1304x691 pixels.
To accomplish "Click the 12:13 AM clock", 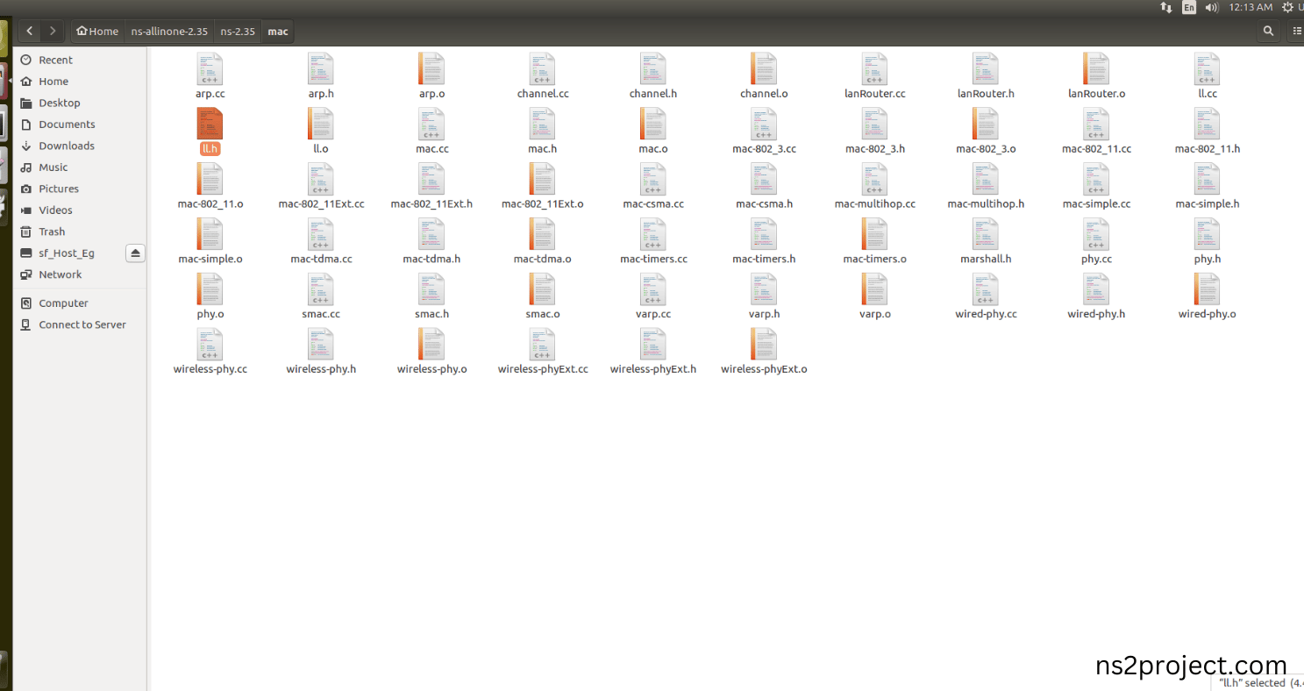I will (x=1251, y=7).
